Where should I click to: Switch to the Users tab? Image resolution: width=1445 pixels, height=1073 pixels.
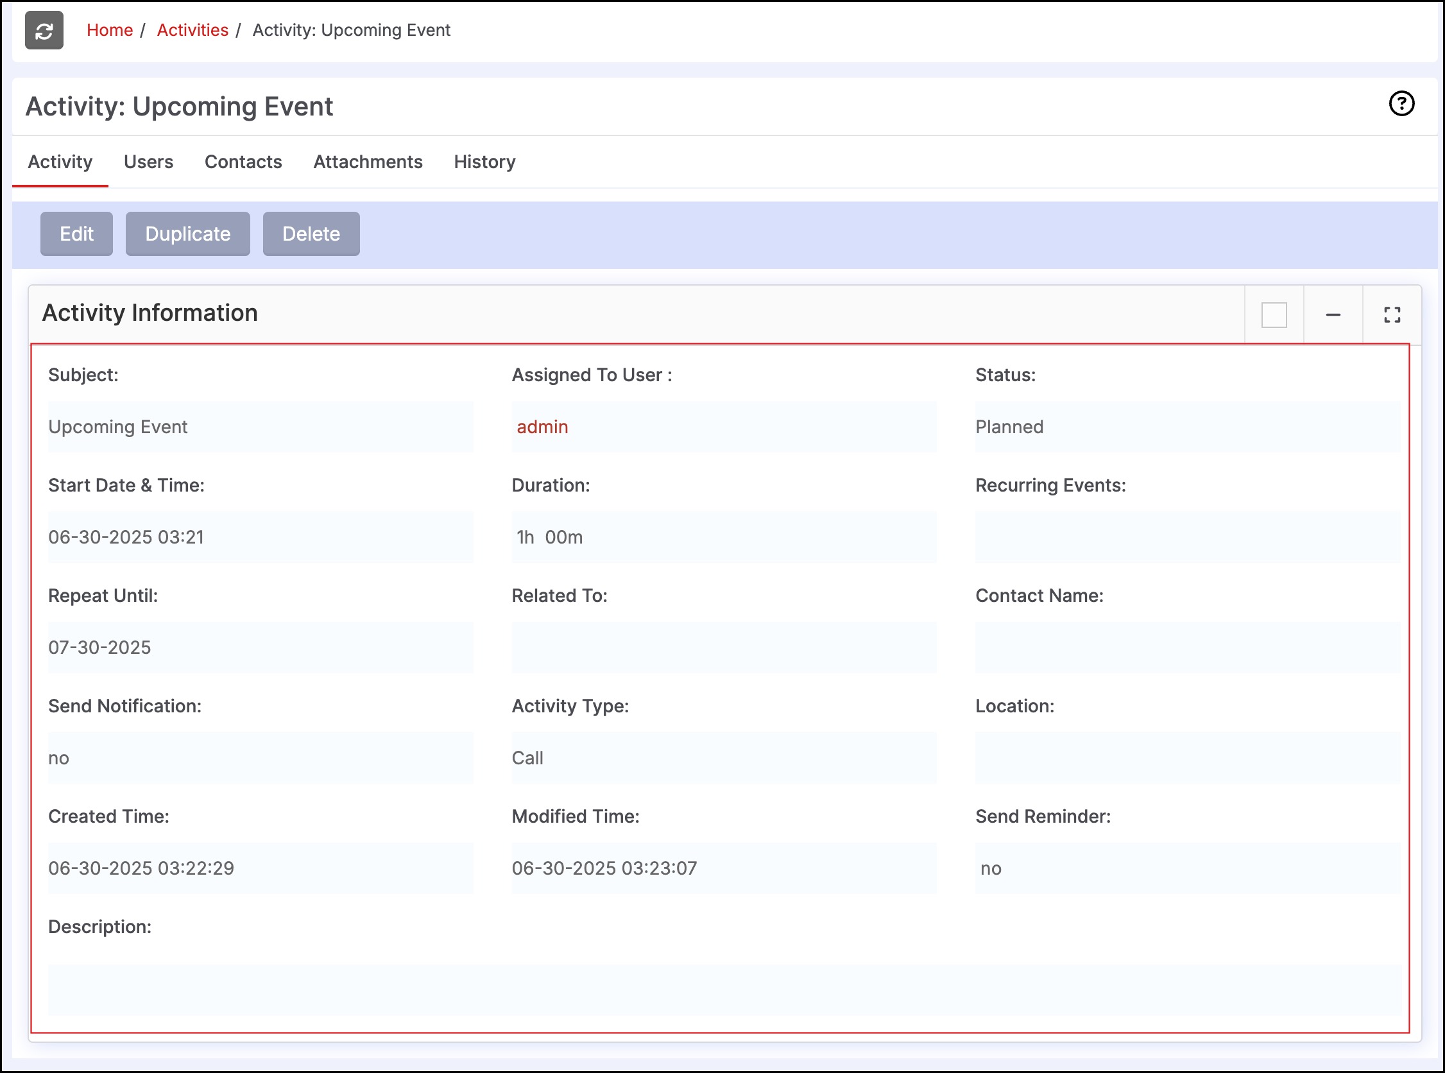(x=148, y=162)
